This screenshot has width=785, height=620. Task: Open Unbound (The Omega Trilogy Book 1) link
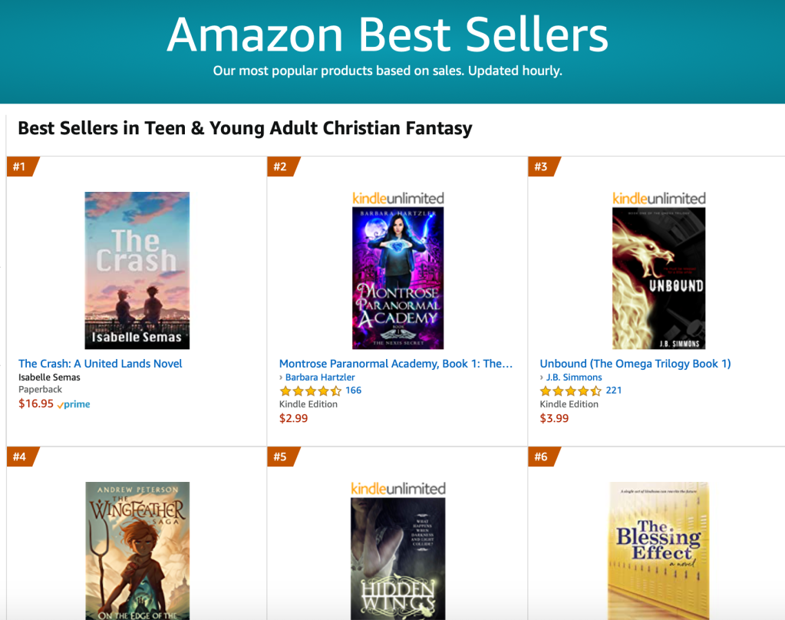click(x=635, y=364)
